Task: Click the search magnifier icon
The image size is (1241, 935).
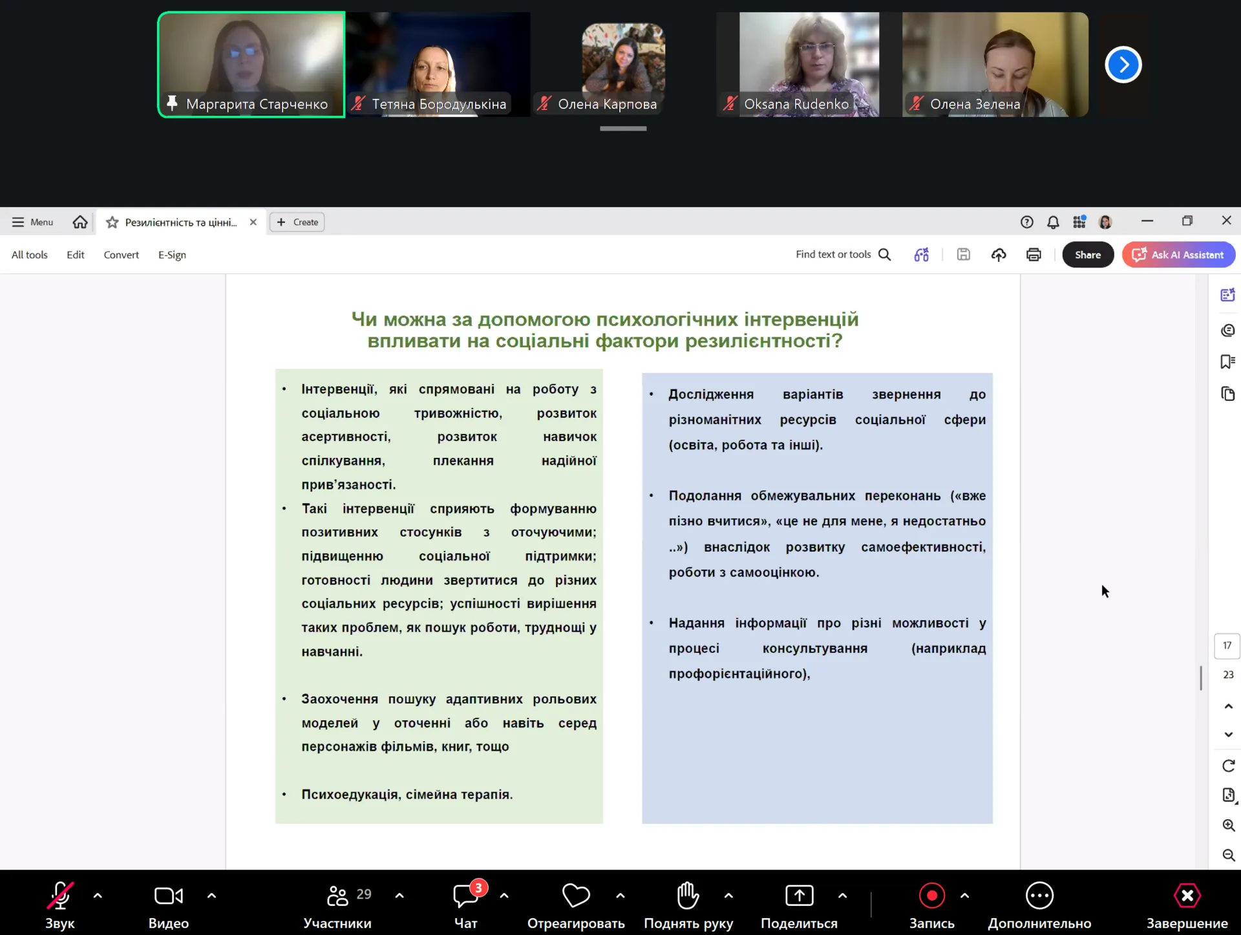Action: 885,255
